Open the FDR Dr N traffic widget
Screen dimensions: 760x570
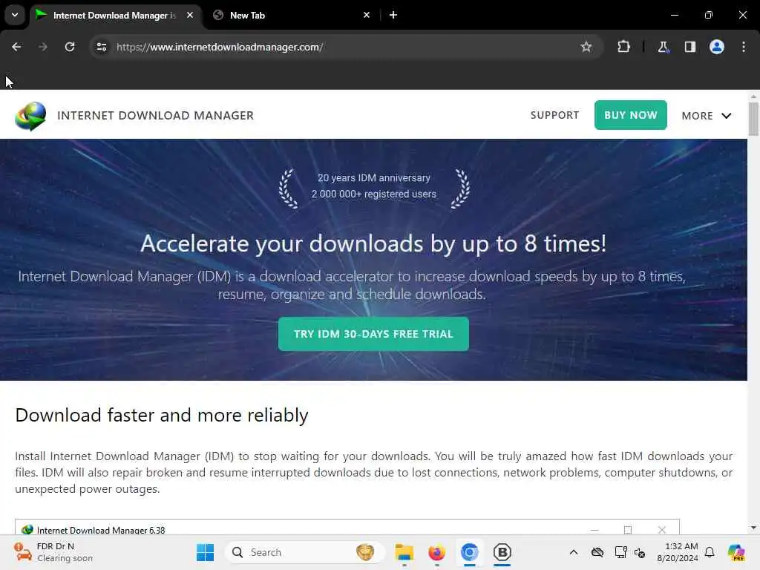coord(53,552)
